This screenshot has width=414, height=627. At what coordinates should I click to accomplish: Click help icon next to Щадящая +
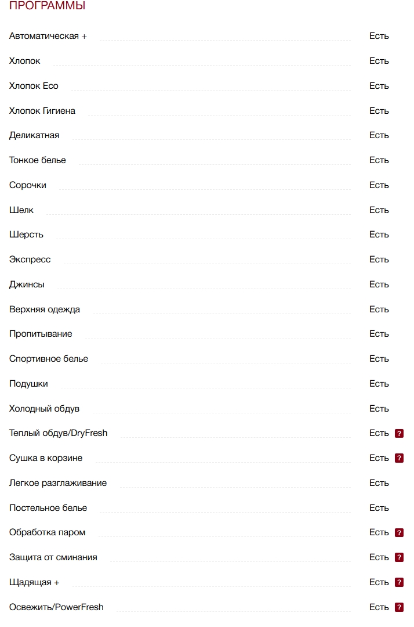pos(399,582)
